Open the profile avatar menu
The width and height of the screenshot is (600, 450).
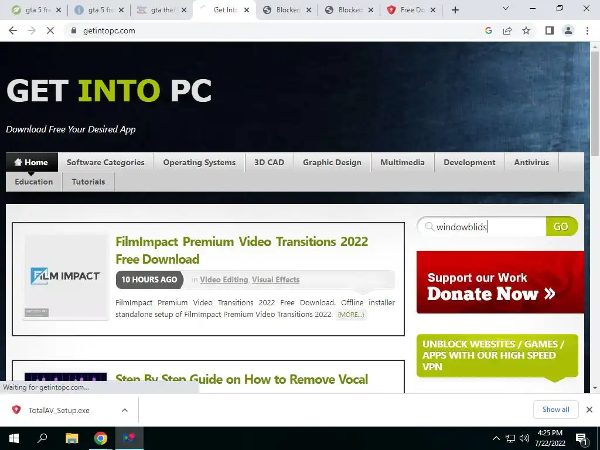(x=568, y=30)
